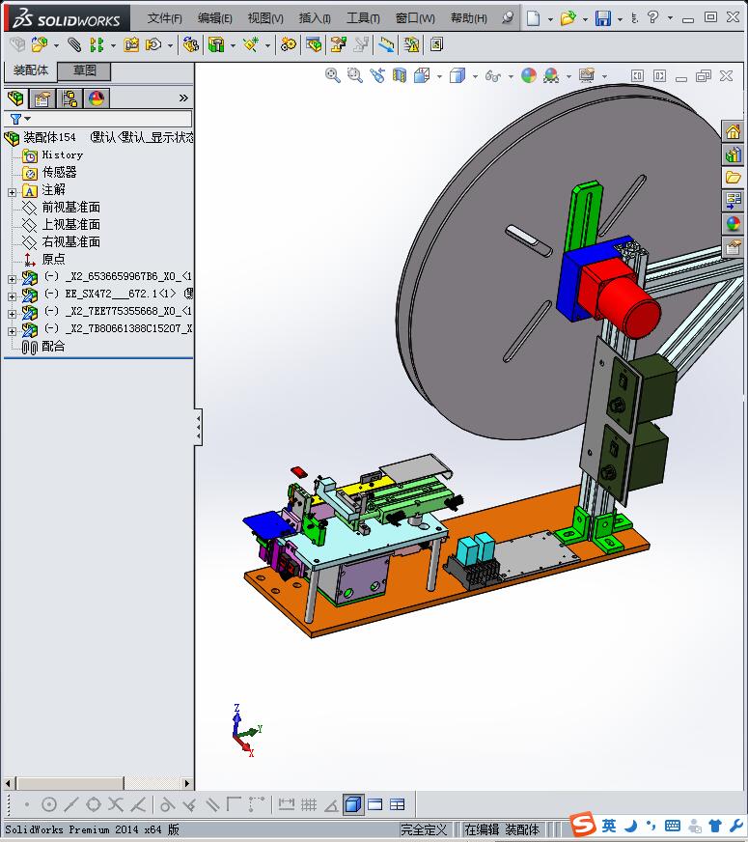Click the Previous View icon

tap(377, 75)
